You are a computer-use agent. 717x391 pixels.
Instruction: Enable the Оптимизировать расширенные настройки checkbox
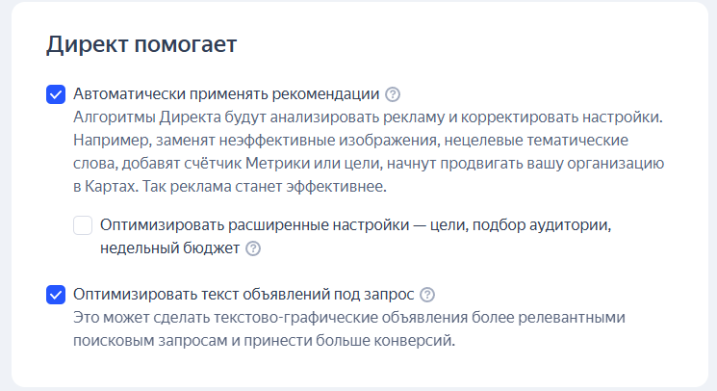click(83, 225)
